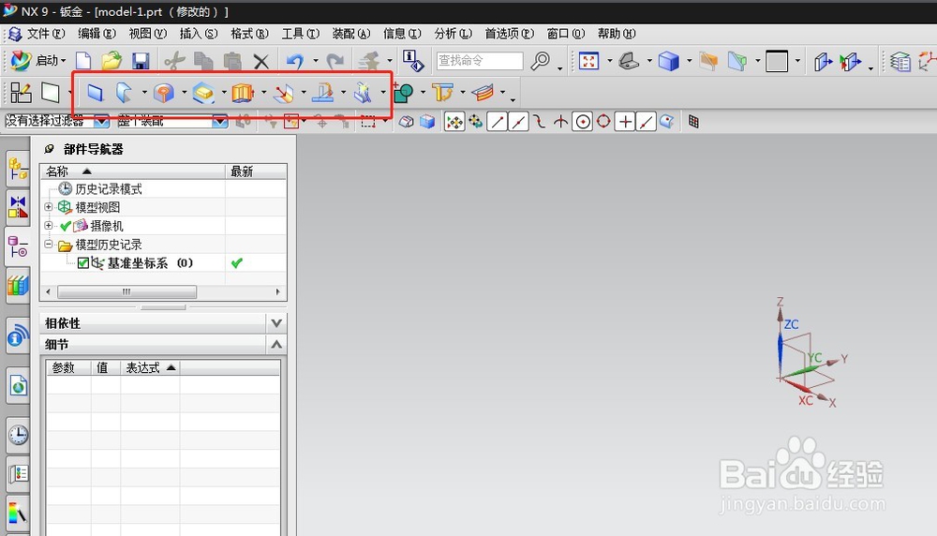Save the part with floppy icon

141,60
